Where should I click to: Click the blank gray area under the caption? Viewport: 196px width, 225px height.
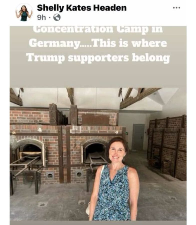[98, 76]
